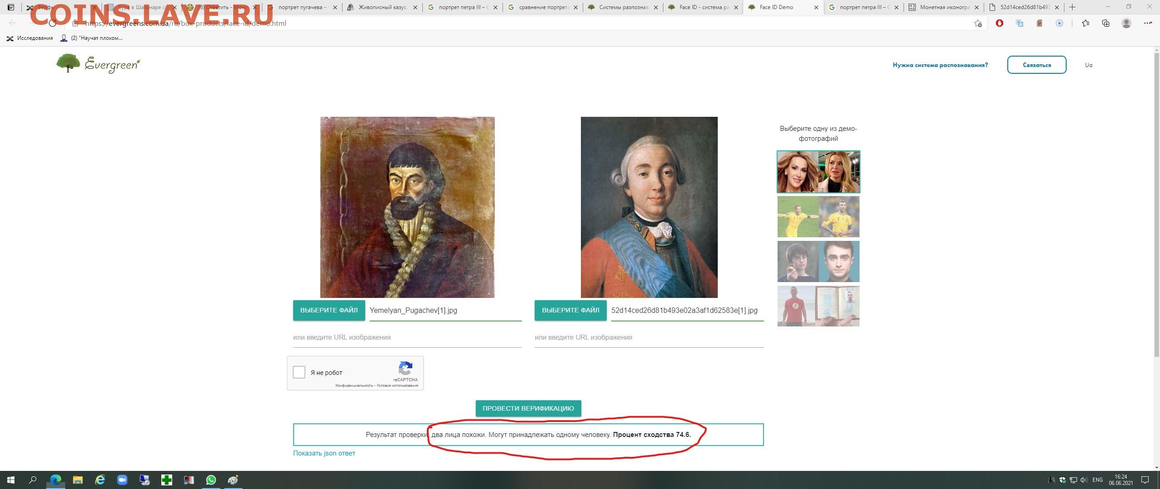Click right 'ВЫБЕРИТЕ ФАЙЛ' button for second image

click(570, 310)
